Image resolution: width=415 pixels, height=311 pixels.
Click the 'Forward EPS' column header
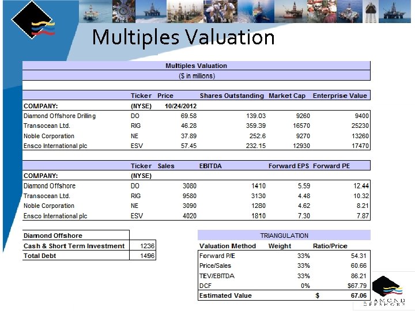click(289, 166)
